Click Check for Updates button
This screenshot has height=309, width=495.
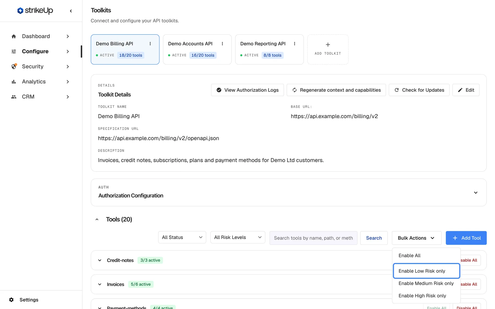(x=419, y=90)
